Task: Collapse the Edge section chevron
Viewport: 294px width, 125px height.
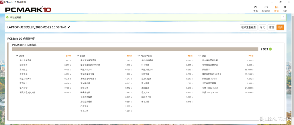Action: point(200,56)
